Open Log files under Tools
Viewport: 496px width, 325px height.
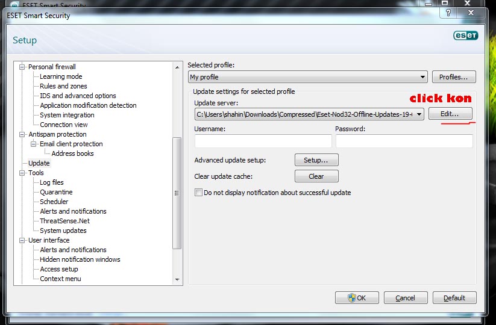click(x=52, y=182)
